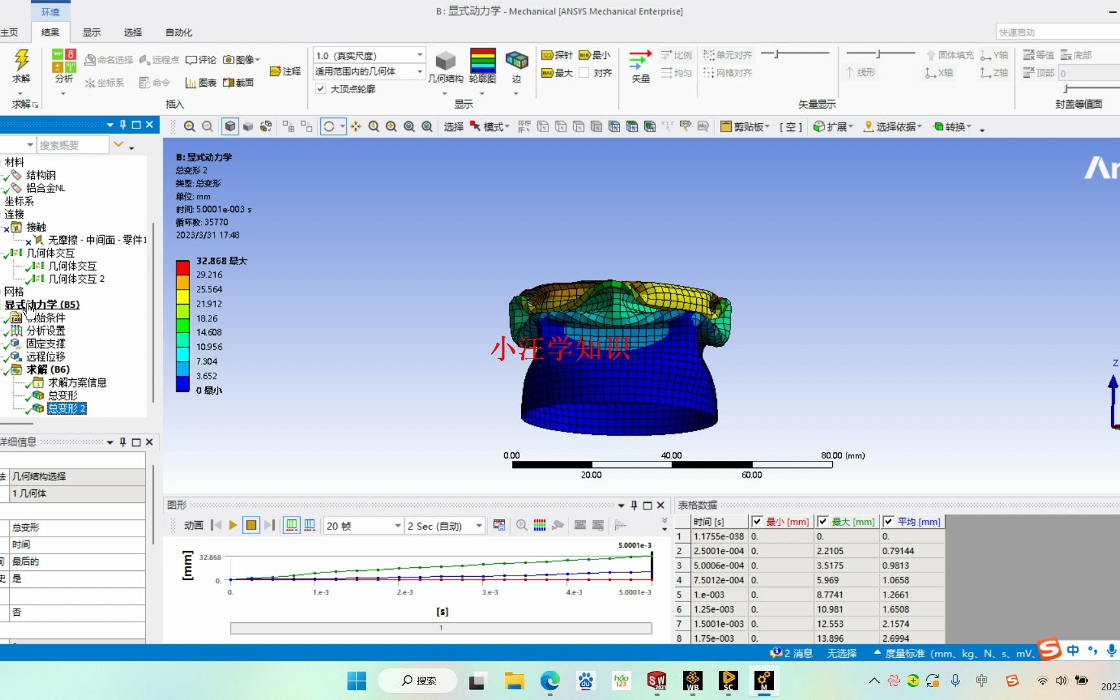Switch to the 显示 ribbon tab
Viewport: 1120px width, 700px height.
tap(91, 32)
